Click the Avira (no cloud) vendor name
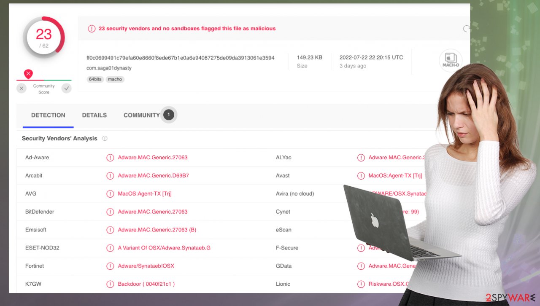540x306 pixels. pos(295,194)
